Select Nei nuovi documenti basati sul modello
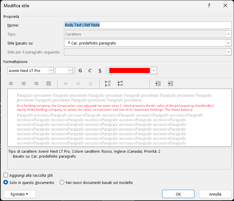234x201 pixels. tap(62, 182)
